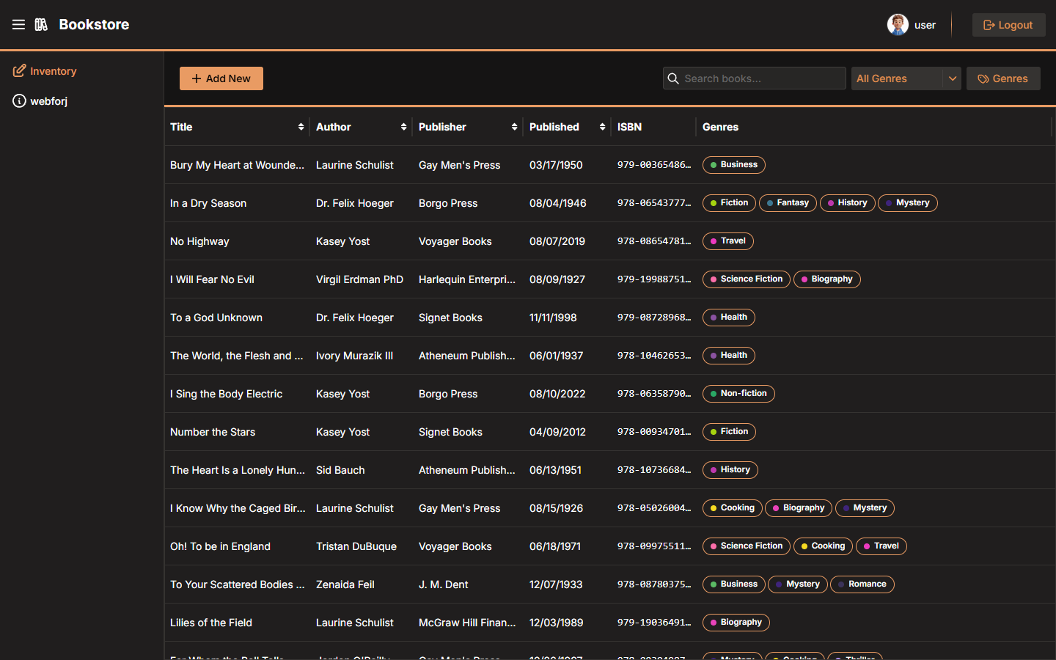This screenshot has height=660, width=1056.
Task: Toggle sorting on the Title column
Action: click(x=301, y=126)
